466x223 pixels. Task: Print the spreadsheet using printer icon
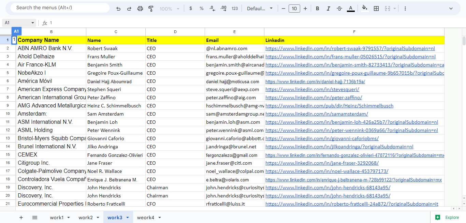[140, 9]
